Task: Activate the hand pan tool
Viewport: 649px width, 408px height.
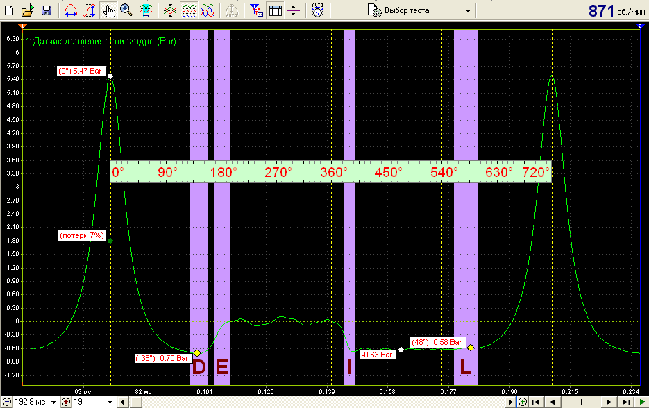Action: [109, 11]
